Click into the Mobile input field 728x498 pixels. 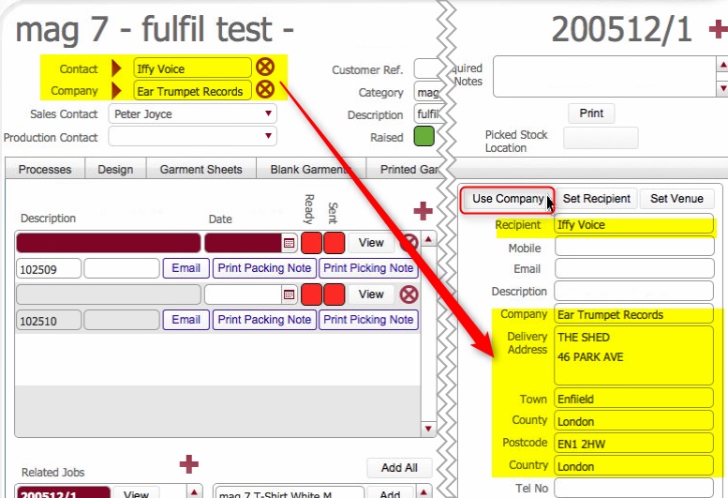tap(633, 248)
